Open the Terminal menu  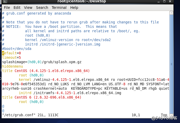pos(59,8)
